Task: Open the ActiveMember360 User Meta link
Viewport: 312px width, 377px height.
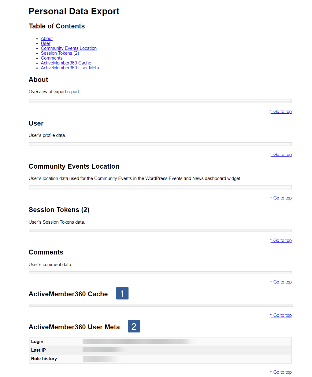Action: (70, 68)
